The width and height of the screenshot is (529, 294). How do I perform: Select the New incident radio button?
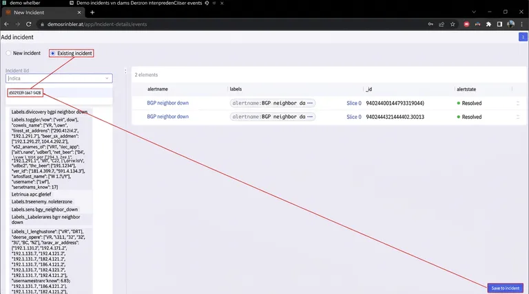click(8, 53)
